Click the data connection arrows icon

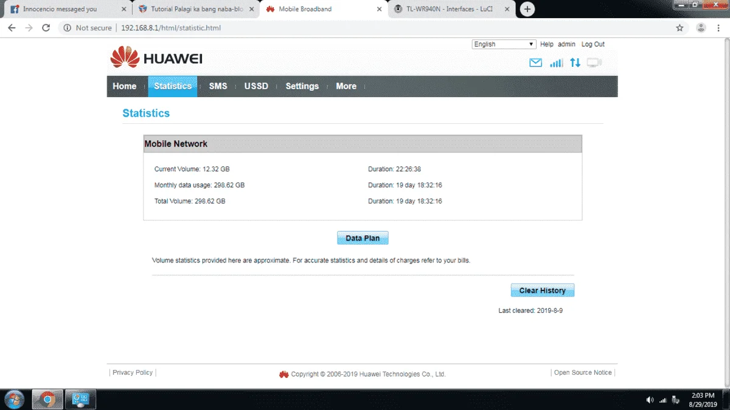(575, 63)
